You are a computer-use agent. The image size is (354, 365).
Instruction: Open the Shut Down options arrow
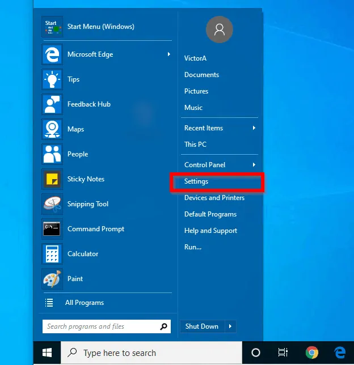[x=230, y=326]
